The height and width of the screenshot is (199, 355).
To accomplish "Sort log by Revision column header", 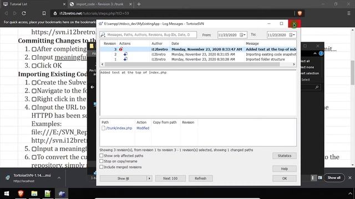I will (x=110, y=43).
